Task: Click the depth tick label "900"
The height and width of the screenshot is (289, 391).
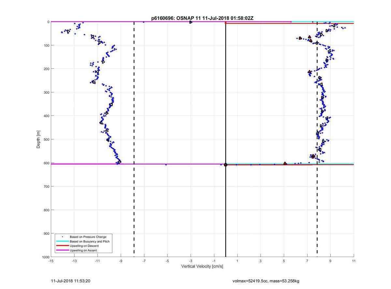Action: (46, 233)
